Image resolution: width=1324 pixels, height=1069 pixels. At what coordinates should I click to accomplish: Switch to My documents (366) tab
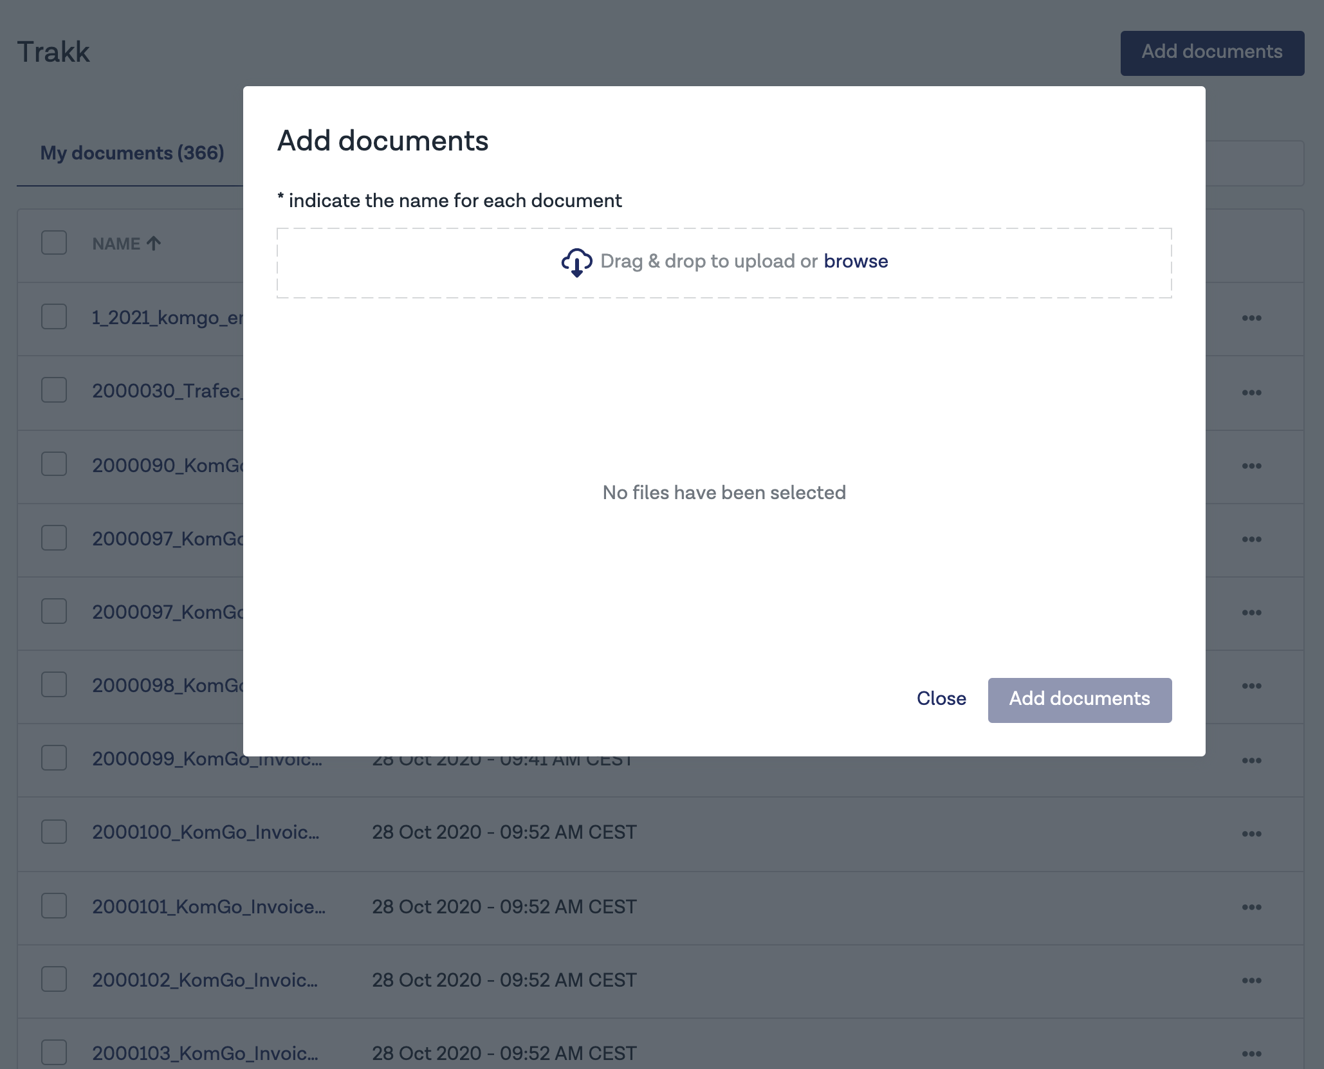[132, 153]
